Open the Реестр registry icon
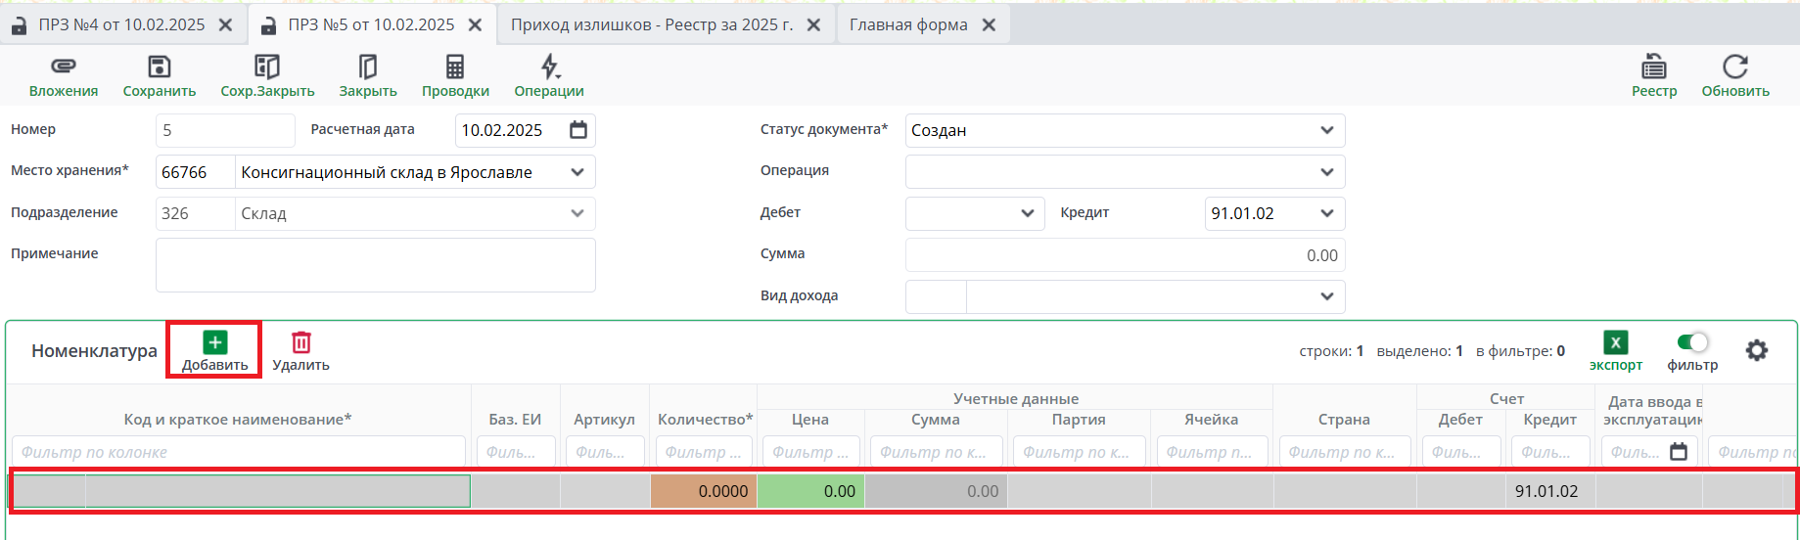Viewport: 1800px width, 540px height. click(1654, 67)
